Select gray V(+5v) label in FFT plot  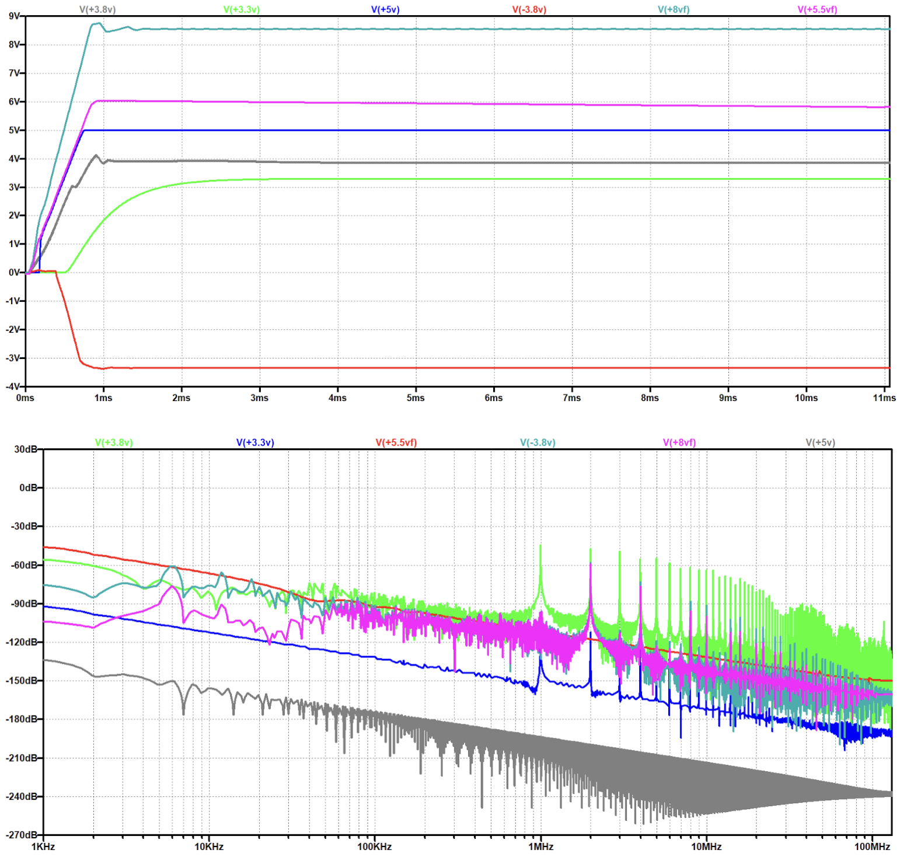820,443
